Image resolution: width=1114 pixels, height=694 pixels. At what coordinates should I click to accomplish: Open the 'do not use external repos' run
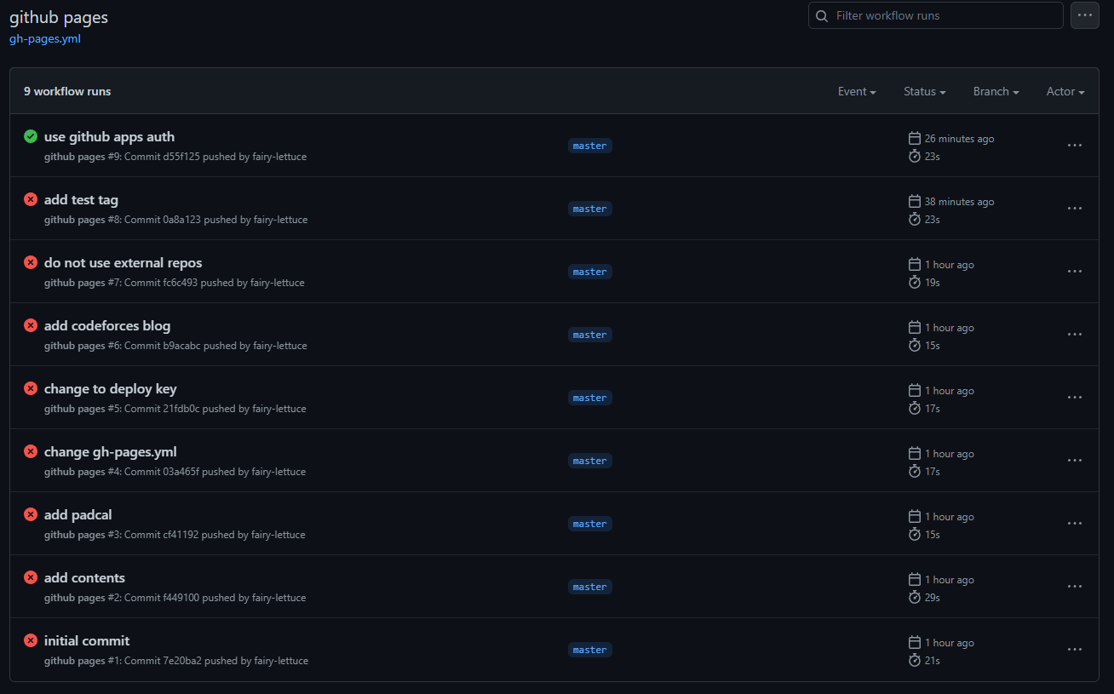[123, 262]
